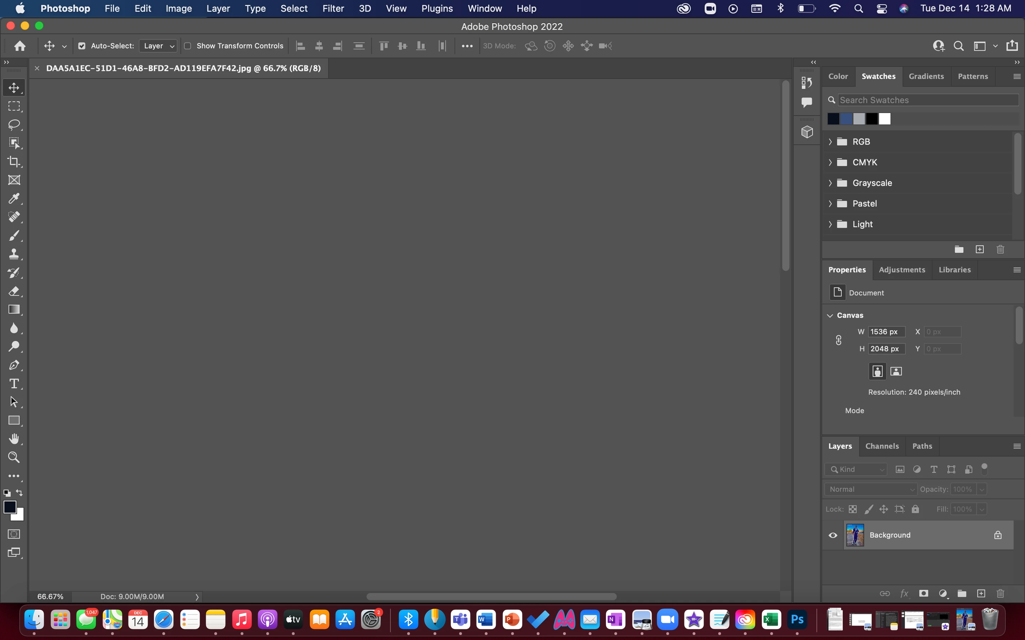
Task: Collapse the Canvas section
Action: 830,315
